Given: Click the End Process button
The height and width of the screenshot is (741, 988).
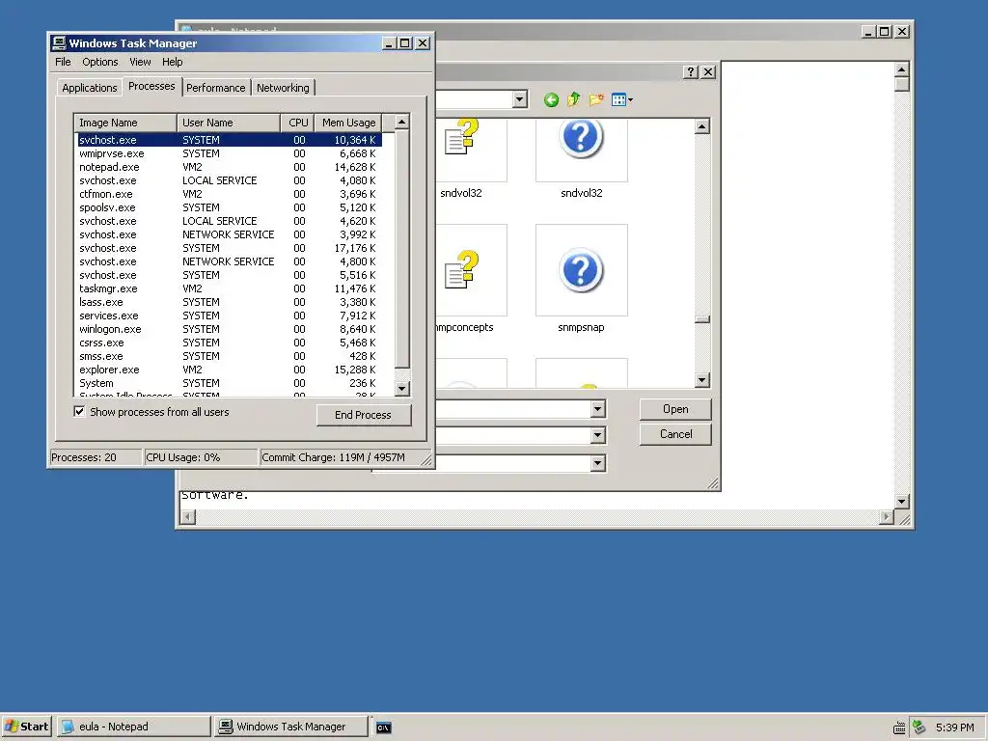Looking at the screenshot, I should [364, 415].
